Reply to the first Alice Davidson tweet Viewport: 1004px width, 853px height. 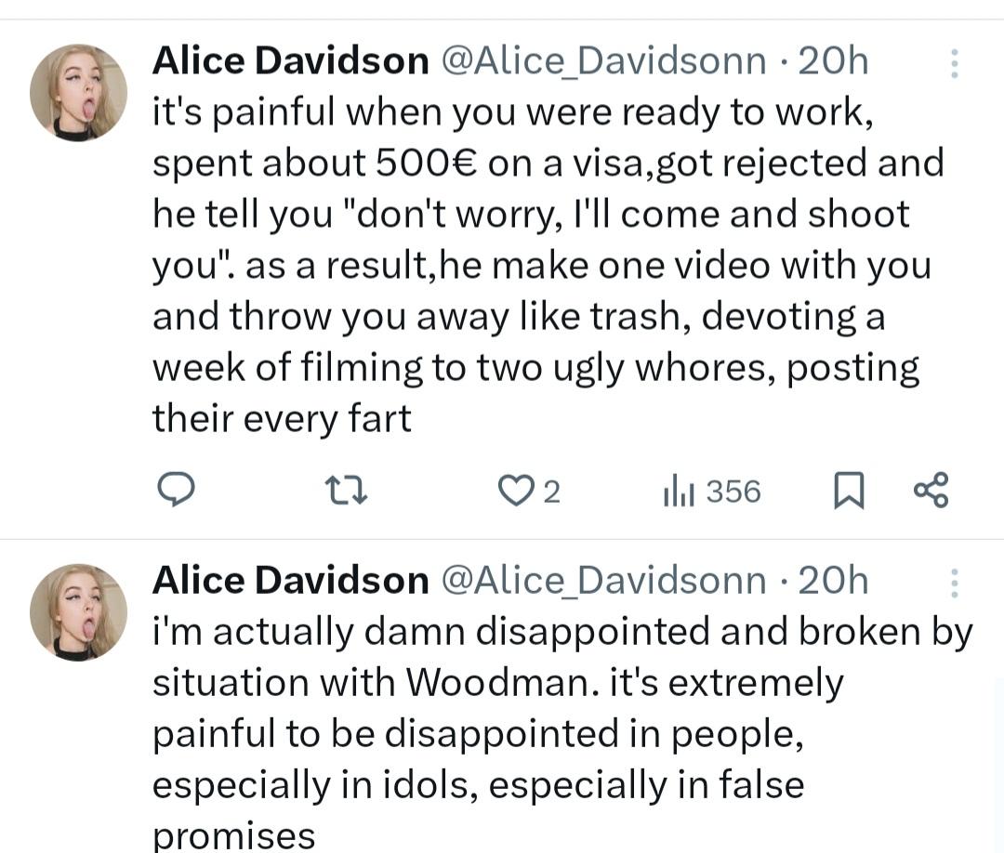[174, 490]
